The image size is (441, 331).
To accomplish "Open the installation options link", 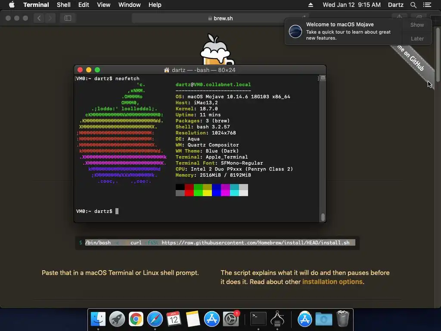I will 332,282.
